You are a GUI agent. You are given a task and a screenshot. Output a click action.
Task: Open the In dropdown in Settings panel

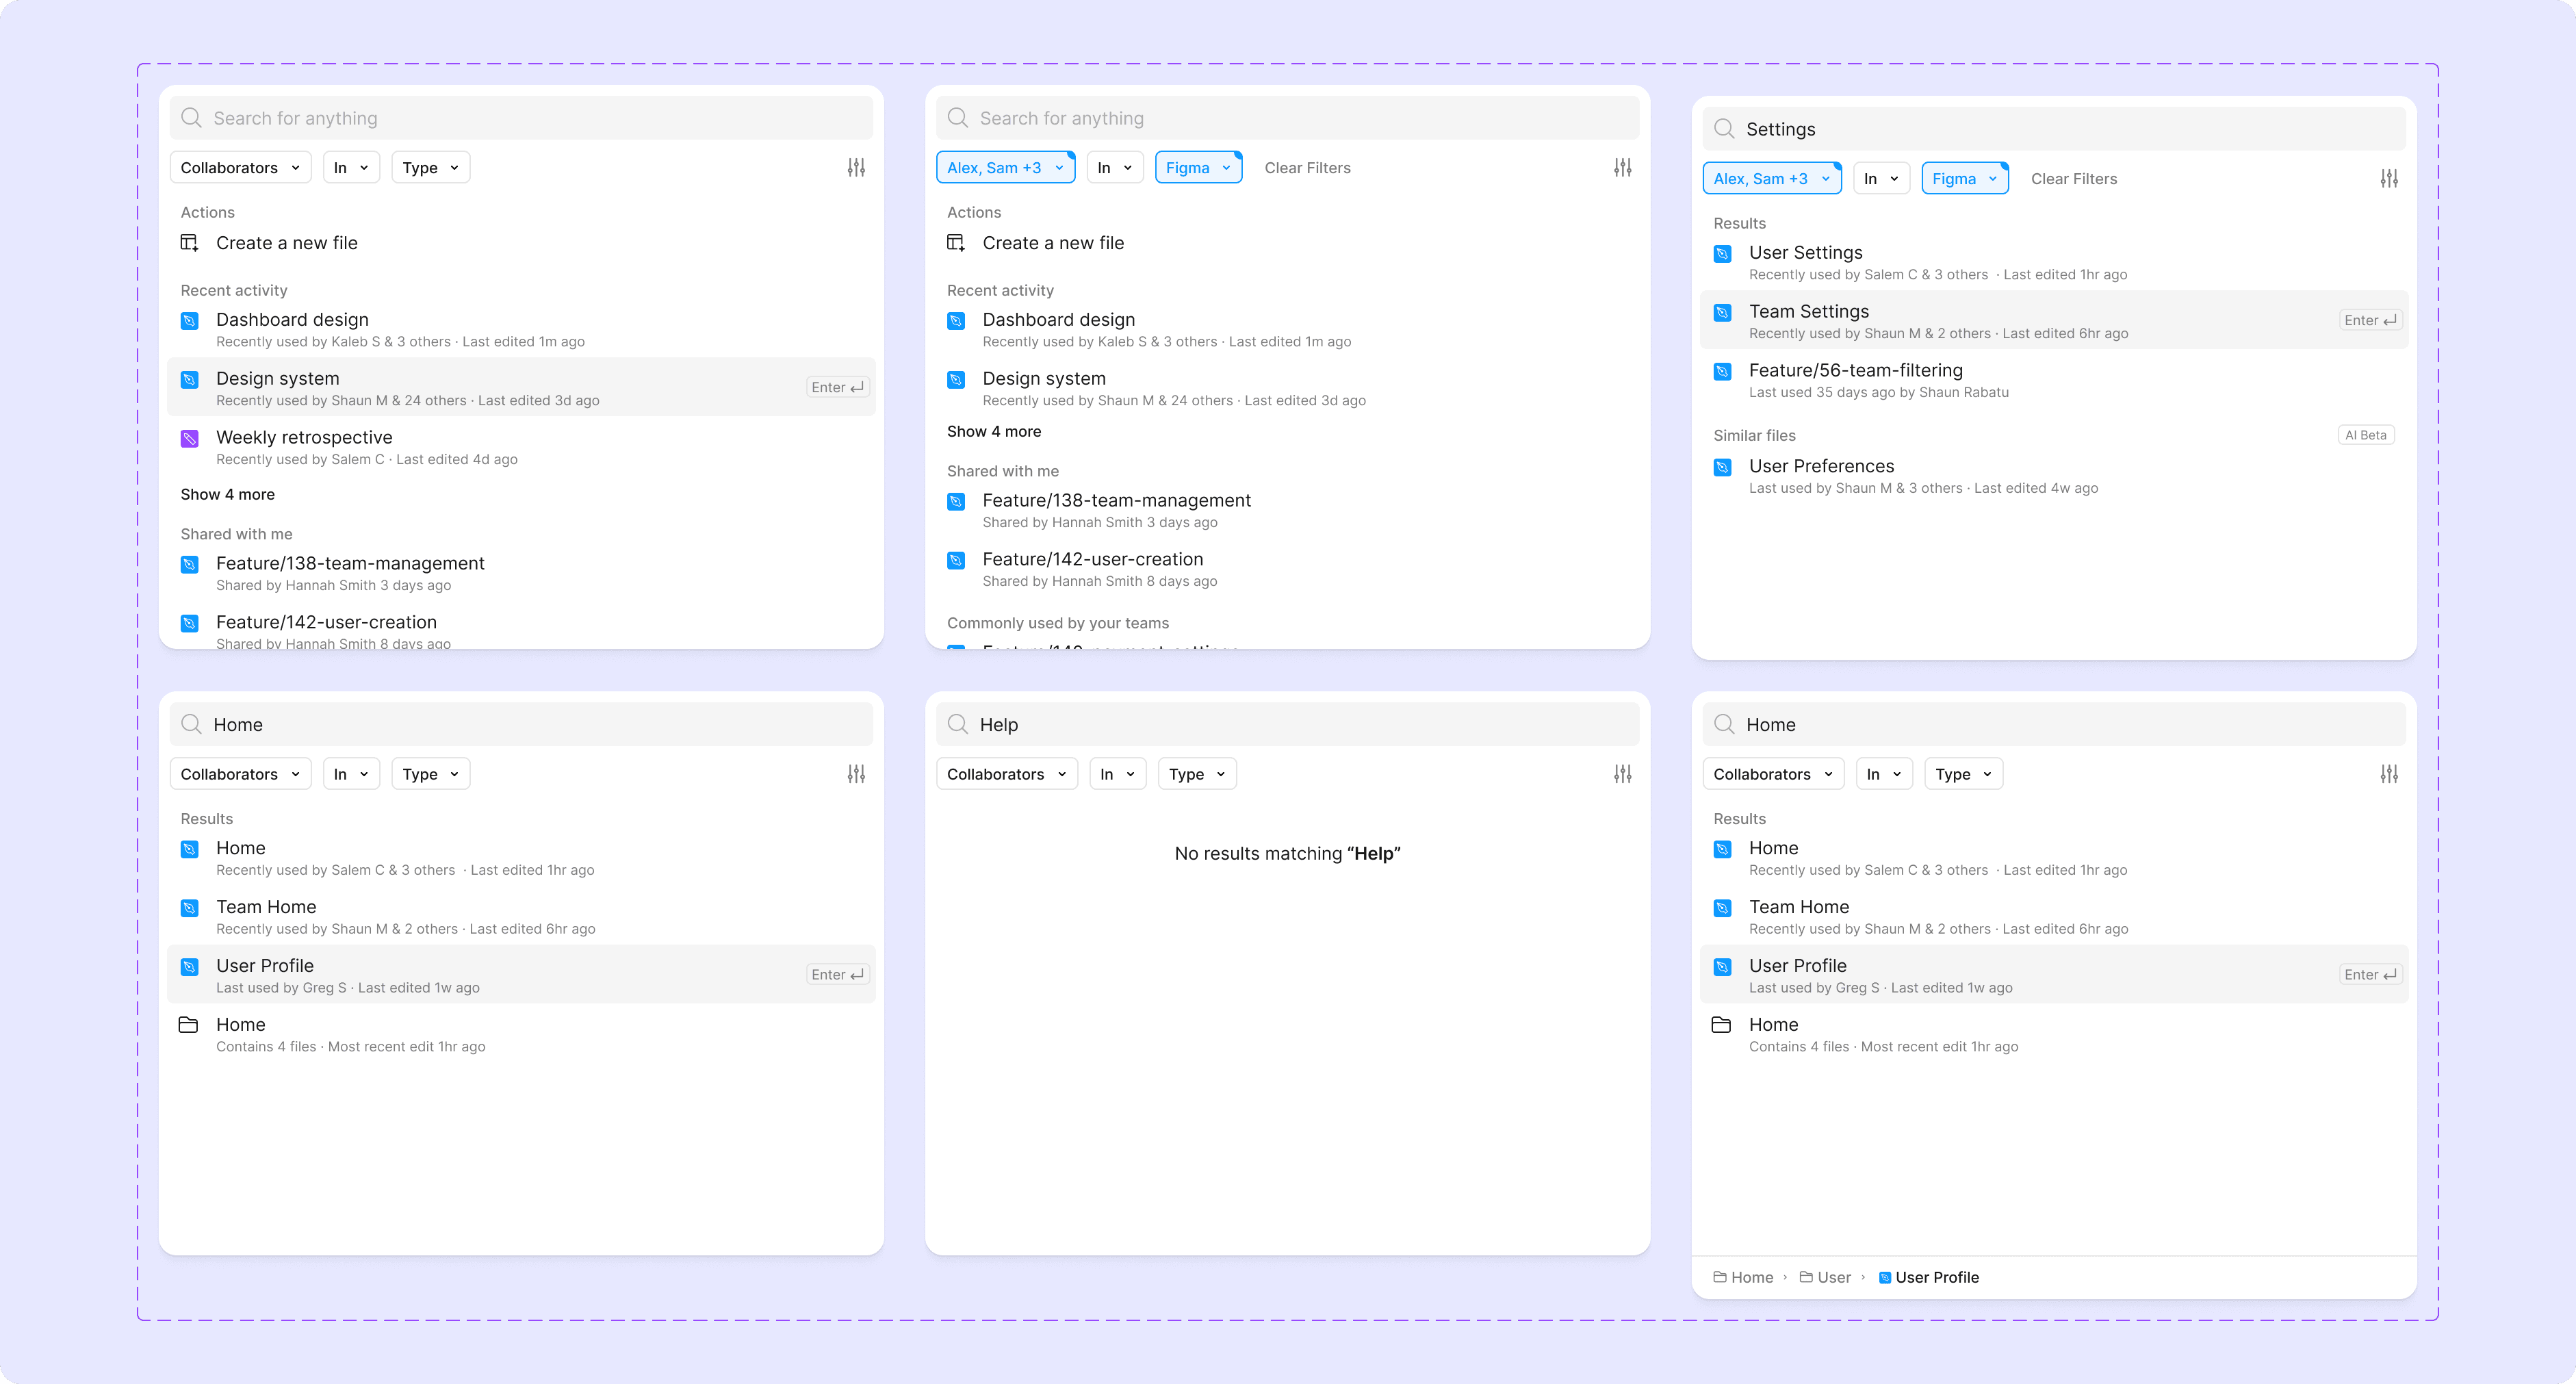1881,179
